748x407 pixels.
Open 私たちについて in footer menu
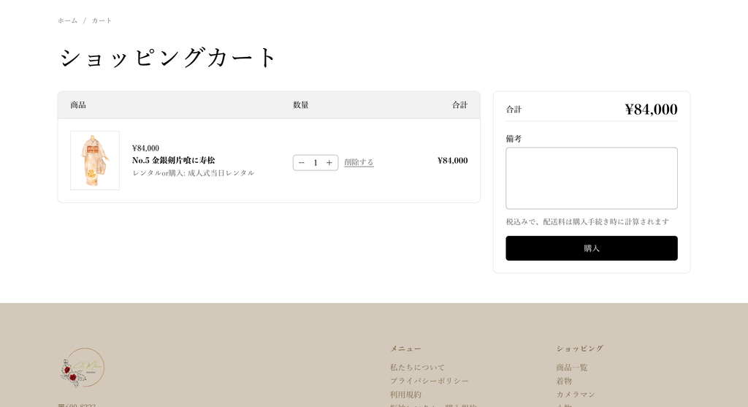point(417,368)
